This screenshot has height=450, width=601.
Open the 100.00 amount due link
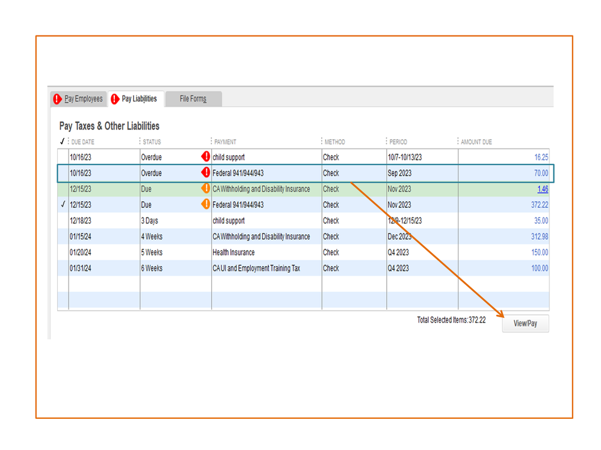tap(539, 268)
